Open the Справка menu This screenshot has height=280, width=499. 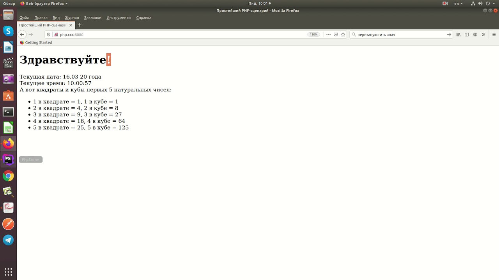click(x=144, y=17)
